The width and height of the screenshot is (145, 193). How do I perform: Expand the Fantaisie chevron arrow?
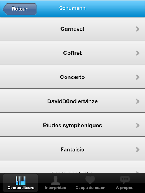pos(137,150)
